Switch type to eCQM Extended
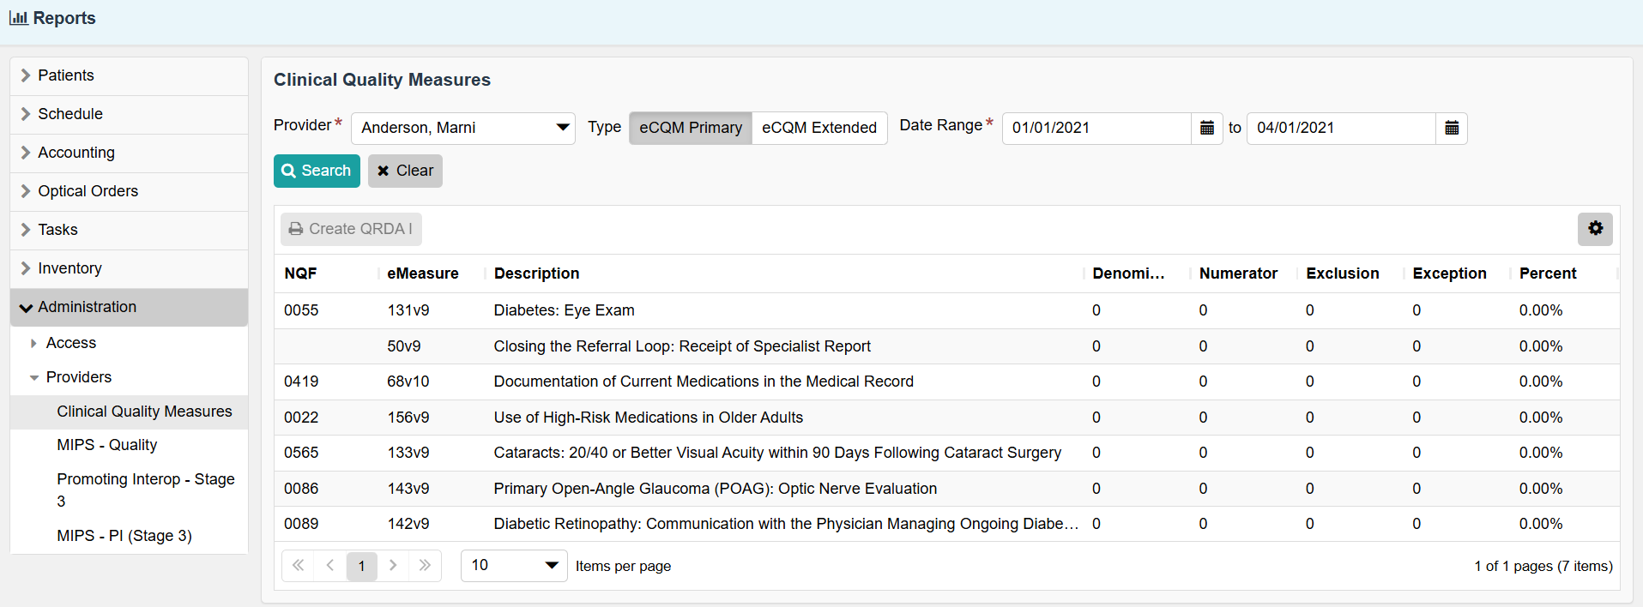Viewport: 1643px width, 607px height. (818, 128)
